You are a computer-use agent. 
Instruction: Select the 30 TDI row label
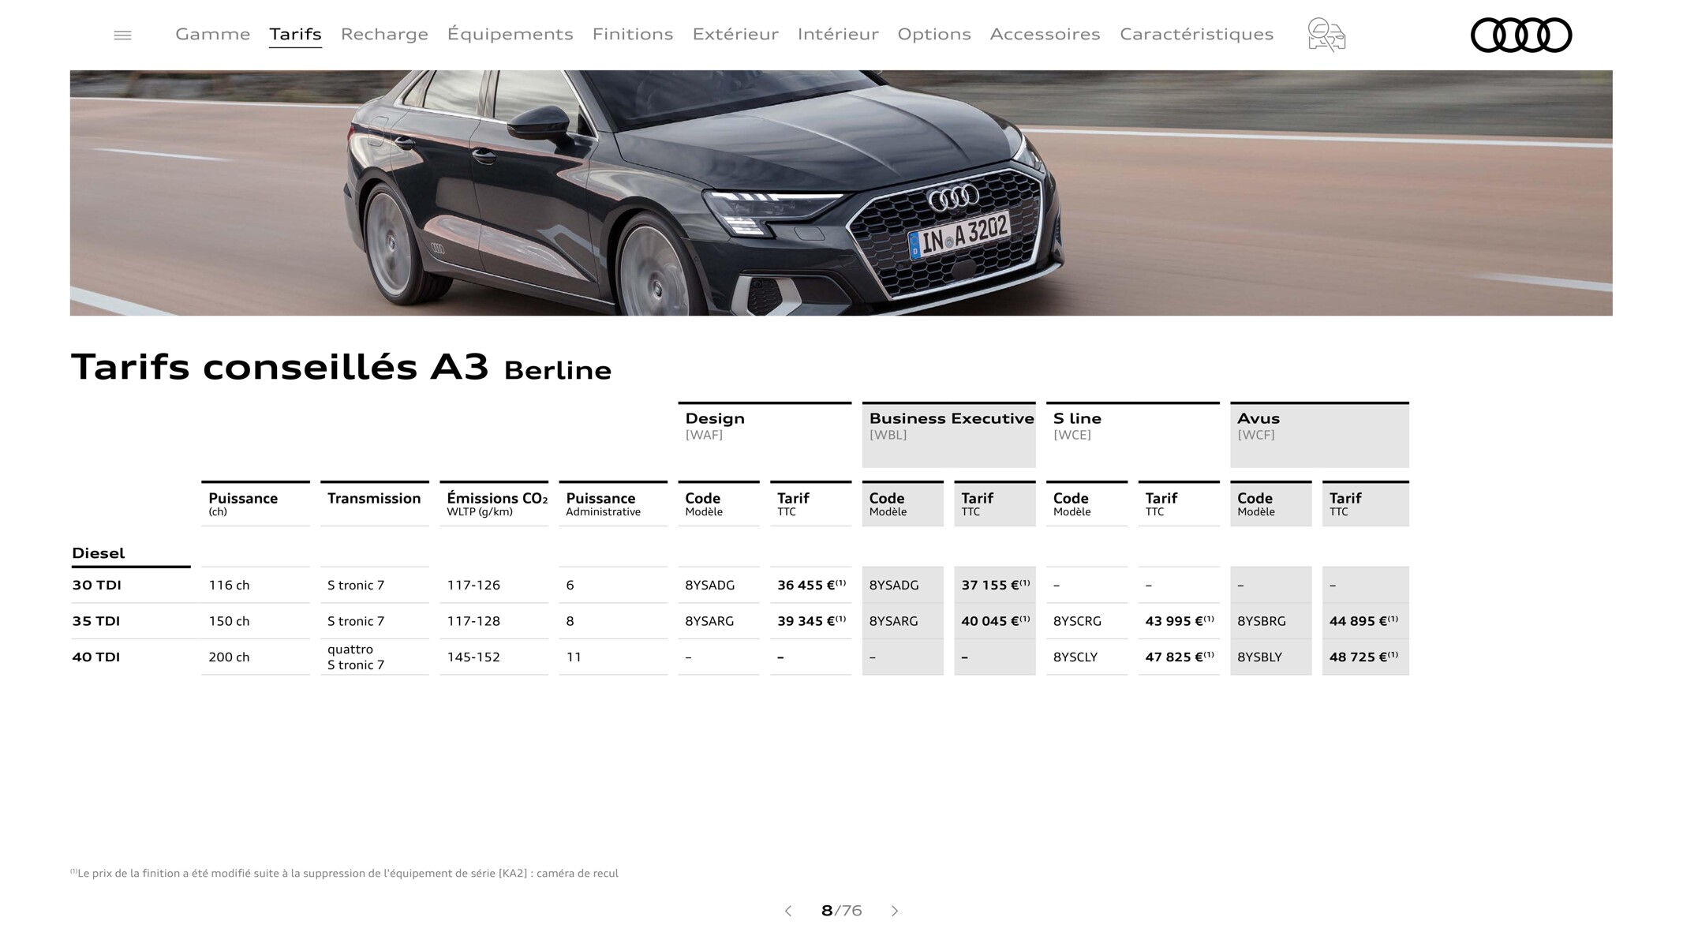pos(96,585)
